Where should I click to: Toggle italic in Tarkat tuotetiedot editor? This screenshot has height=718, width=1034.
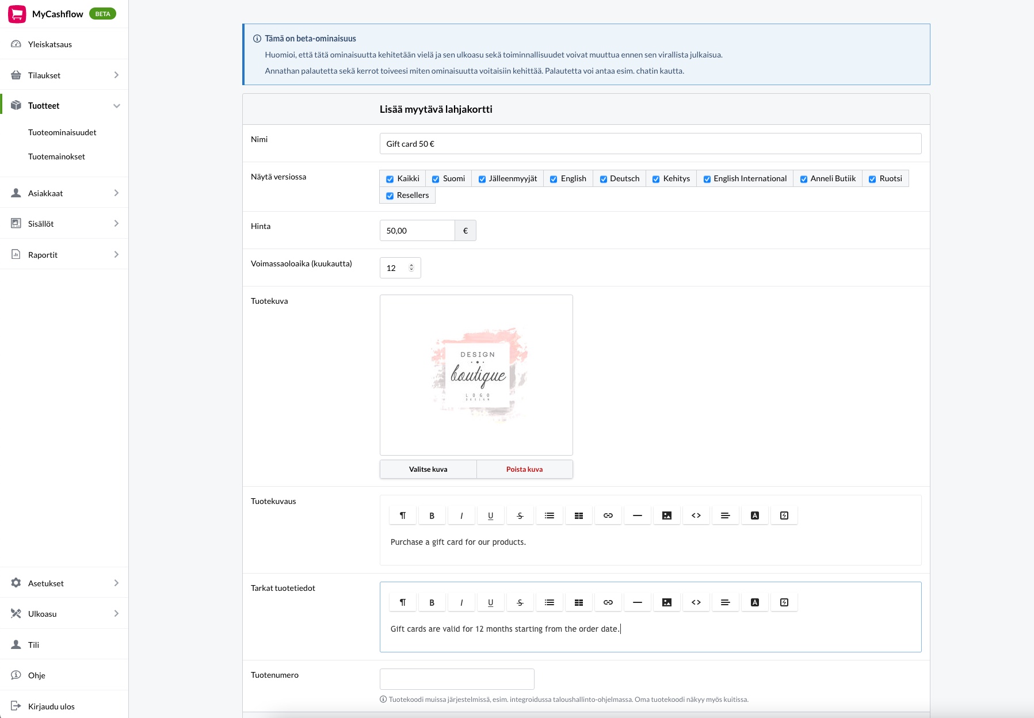[x=461, y=602]
